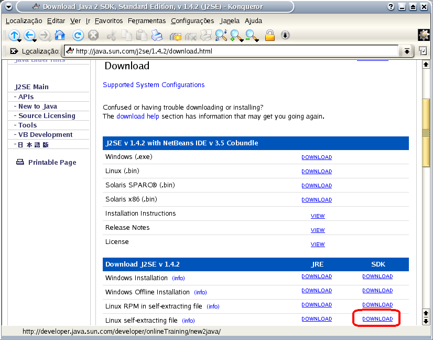Download the Windows Installation JRE
Viewport: 433px width, 340px height.
(317, 276)
